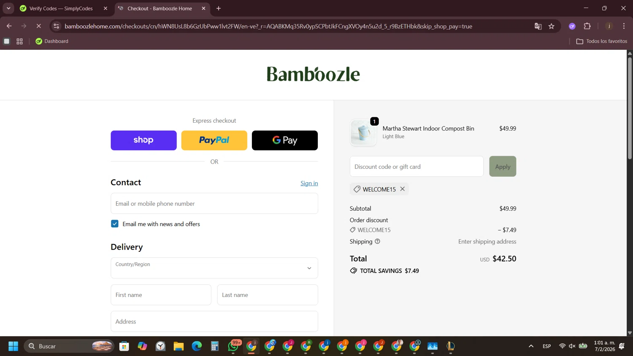Click the compost bin product thumbnail
This screenshot has width=633, height=356.
(363, 132)
